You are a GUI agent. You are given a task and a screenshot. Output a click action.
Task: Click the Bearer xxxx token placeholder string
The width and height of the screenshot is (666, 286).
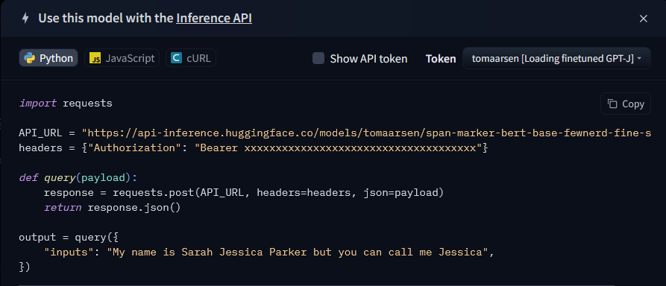coord(339,148)
